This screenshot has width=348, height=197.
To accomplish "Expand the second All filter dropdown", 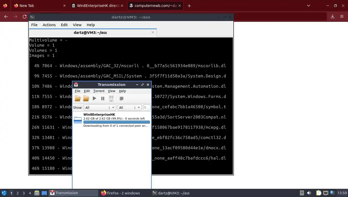I will coord(129,108).
